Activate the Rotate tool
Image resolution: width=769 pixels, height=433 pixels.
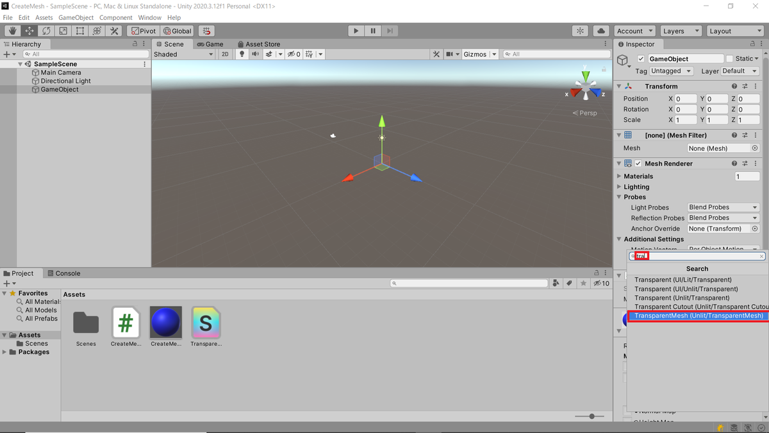45,30
